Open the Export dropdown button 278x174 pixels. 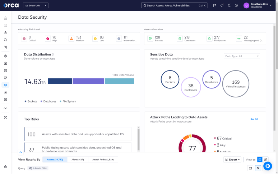click(232, 160)
